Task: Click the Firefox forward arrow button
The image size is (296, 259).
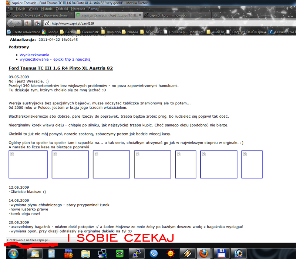Action: pyautogui.click(x=18, y=23)
